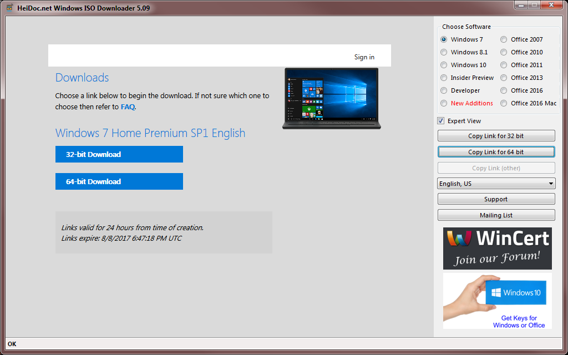The width and height of the screenshot is (568, 355).
Task: Close the ISO Downloader window
Action: click(x=552, y=5)
